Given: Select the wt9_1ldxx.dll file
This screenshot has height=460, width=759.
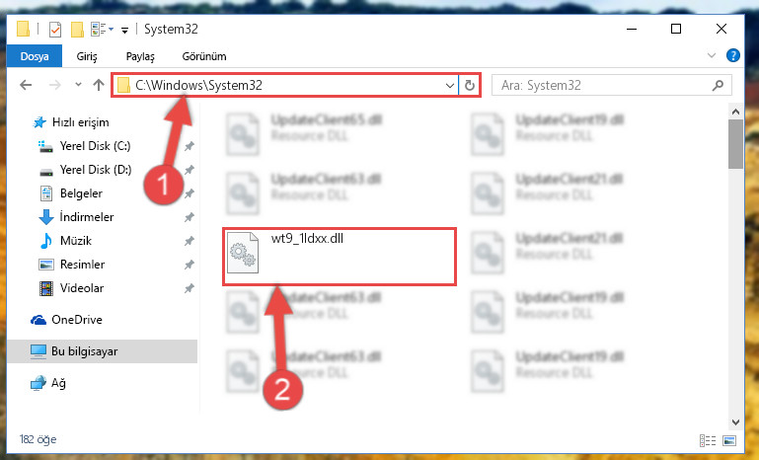Looking at the screenshot, I should (x=339, y=257).
